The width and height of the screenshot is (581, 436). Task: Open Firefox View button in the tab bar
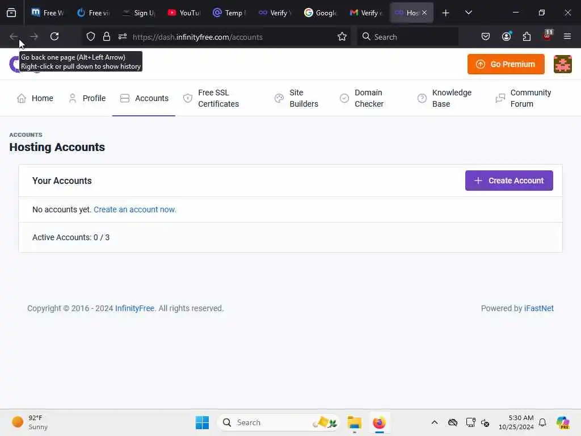pos(11,12)
